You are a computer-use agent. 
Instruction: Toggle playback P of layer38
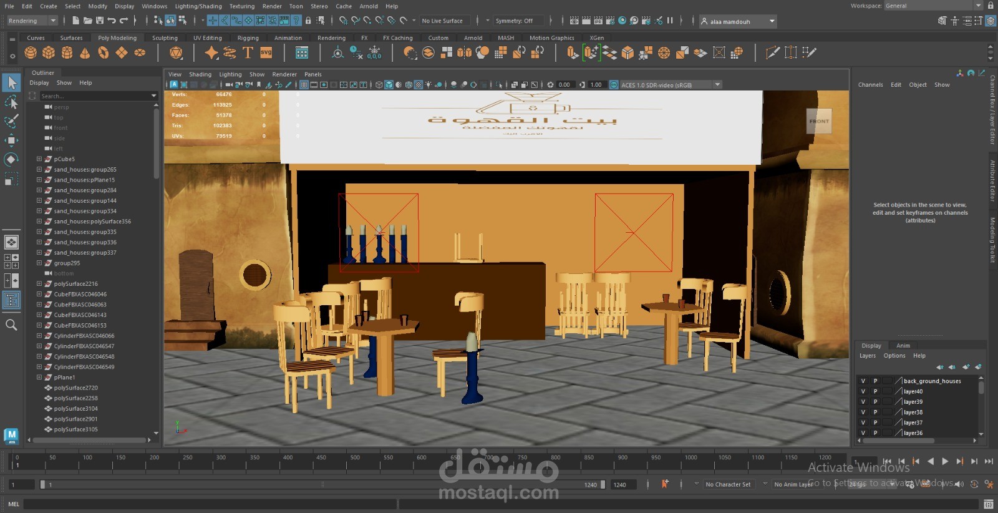875,412
